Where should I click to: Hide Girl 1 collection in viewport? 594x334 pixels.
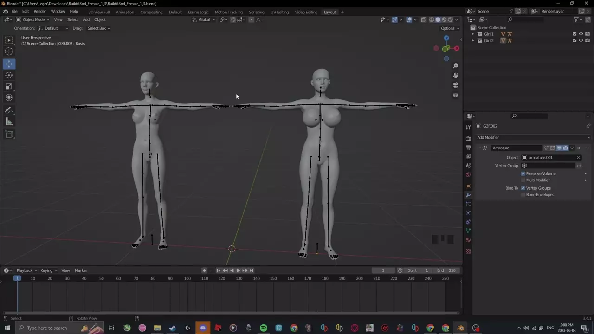pyautogui.click(x=581, y=34)
